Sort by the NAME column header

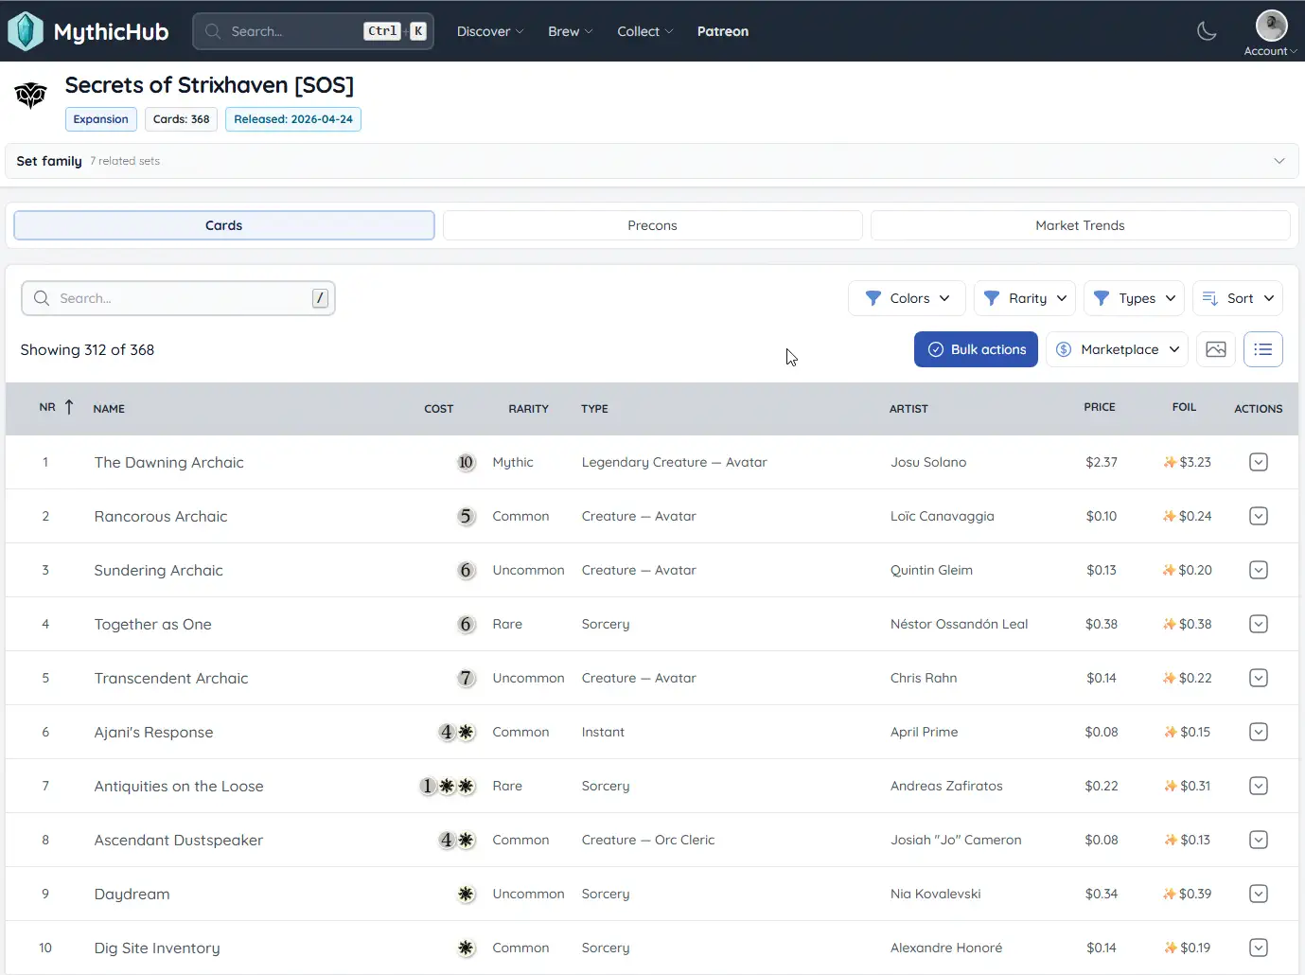click(x=109, y=409)
